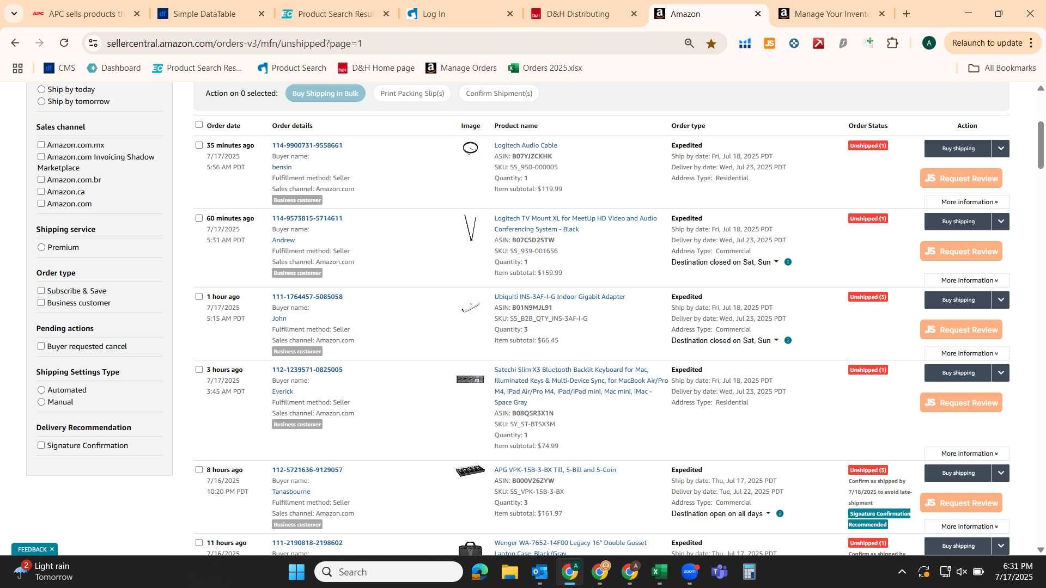The image size is (1046, 588).
Task: Open Buy shipping dropdown for Ubiquiti adapter order
Action: tap(1001, 300)
